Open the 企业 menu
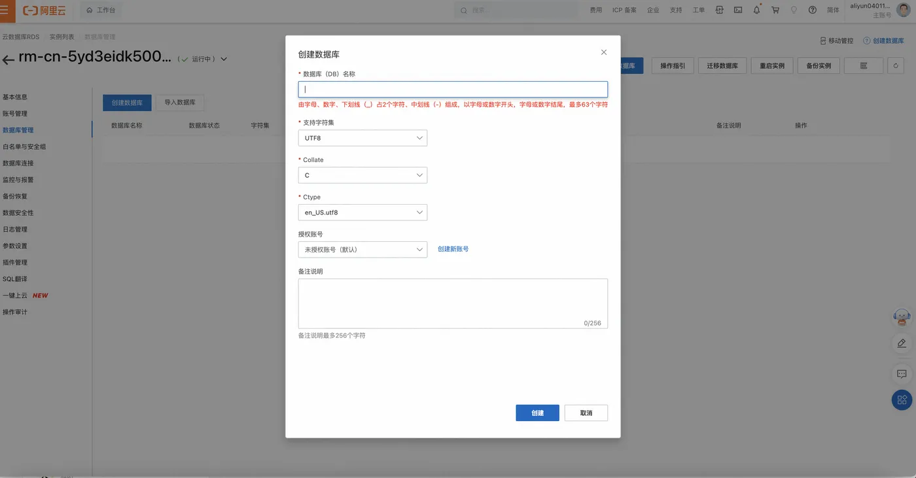This screenshot has height=478, width=916. (653, 10)
